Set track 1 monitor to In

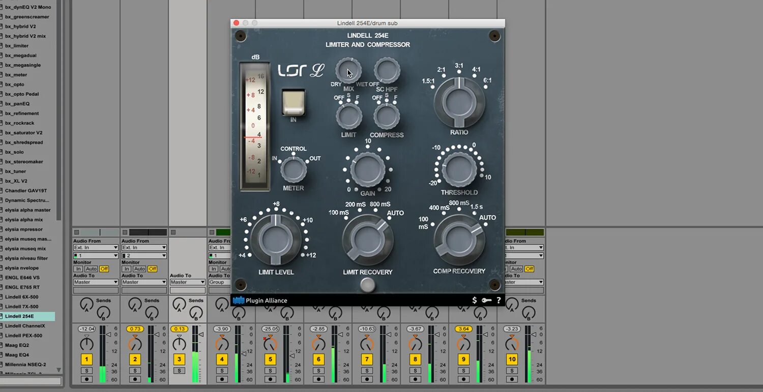(78, 269)
